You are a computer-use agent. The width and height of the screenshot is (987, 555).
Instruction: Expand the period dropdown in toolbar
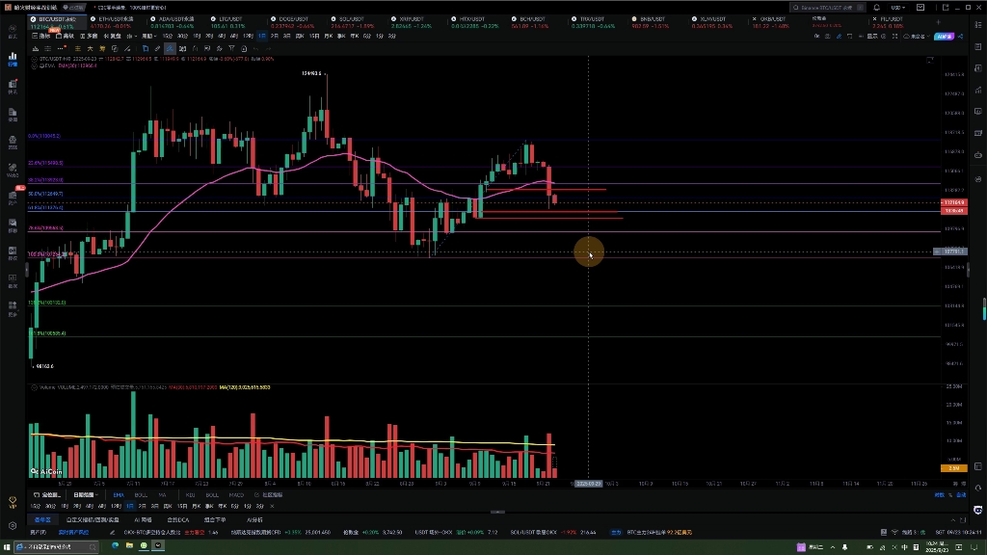pos(148,36)
